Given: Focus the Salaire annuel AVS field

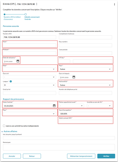Looking at the screenshot, I should [85, 122].
